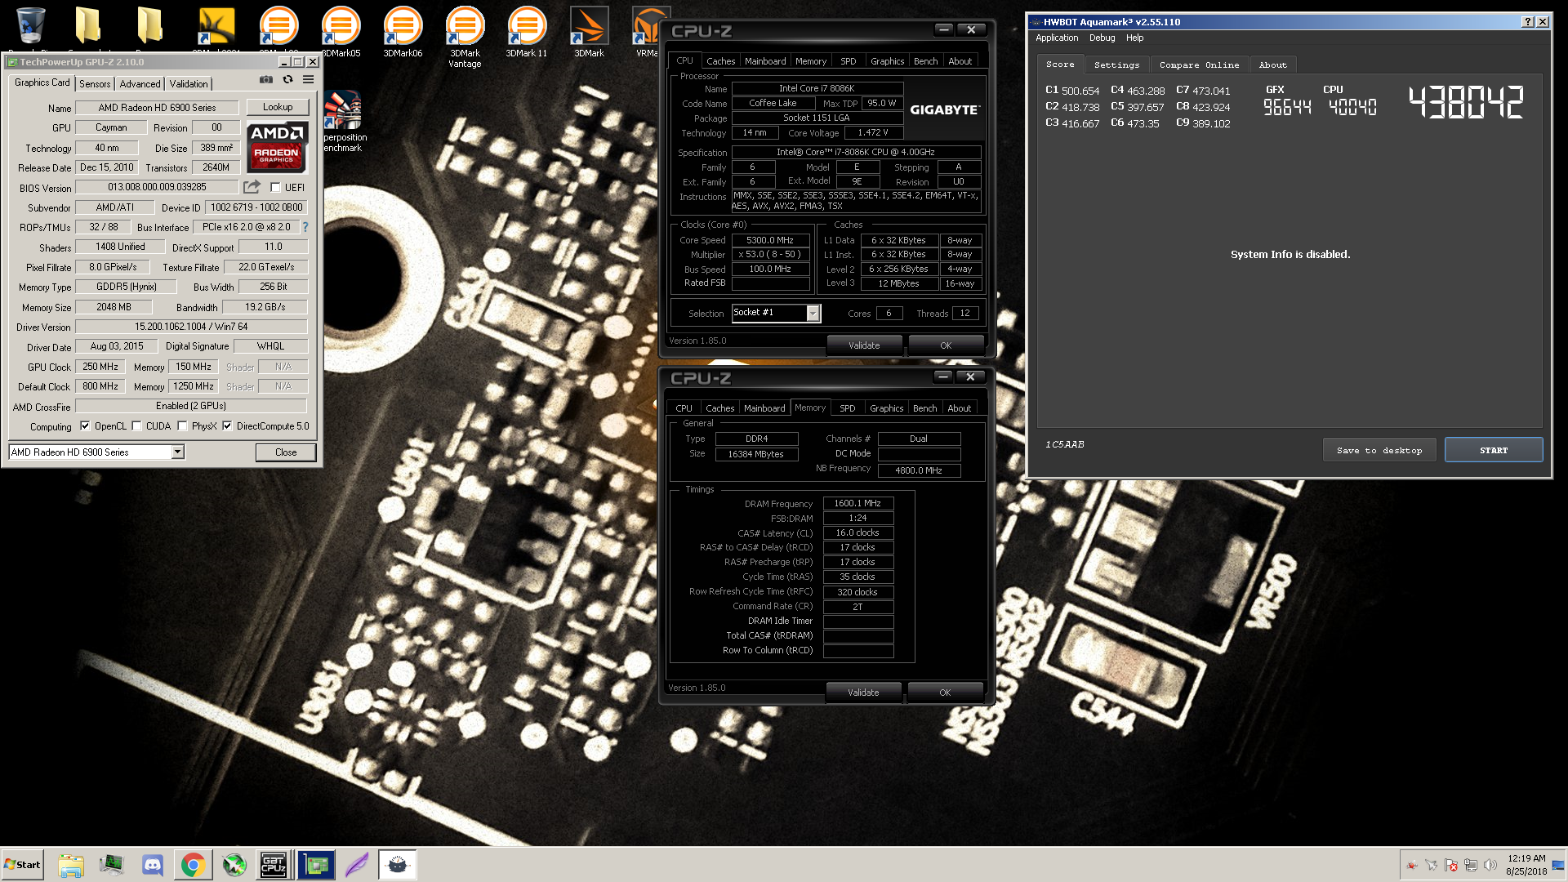
Task: Click Validate in the upper CPU-Z window
Action: coord(864,345)
